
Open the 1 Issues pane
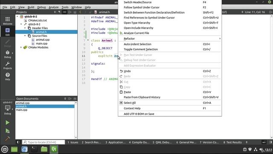[x=73, y=142]
